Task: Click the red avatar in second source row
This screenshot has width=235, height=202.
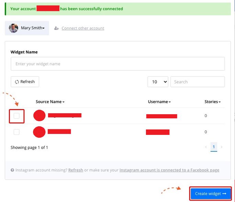Action: tap(40, 132)
